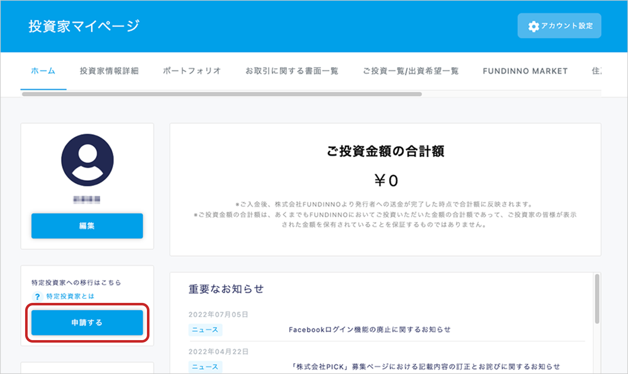The image size is (628, 374).
Task: Open the 株式会社PICK correction notice news item
Action: click(425, 366)
